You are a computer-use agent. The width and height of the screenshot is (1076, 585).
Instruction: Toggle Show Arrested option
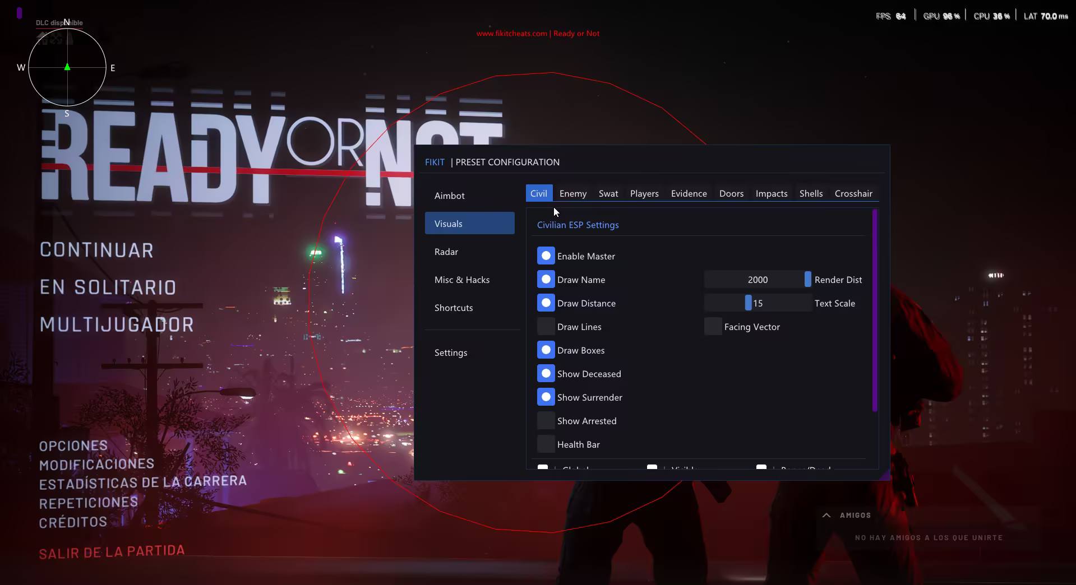click(546, 421)
